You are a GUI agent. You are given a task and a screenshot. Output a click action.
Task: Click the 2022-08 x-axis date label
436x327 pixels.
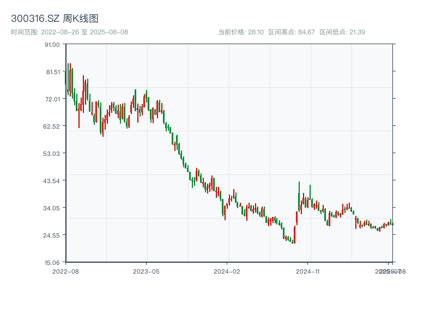(65, 271)
